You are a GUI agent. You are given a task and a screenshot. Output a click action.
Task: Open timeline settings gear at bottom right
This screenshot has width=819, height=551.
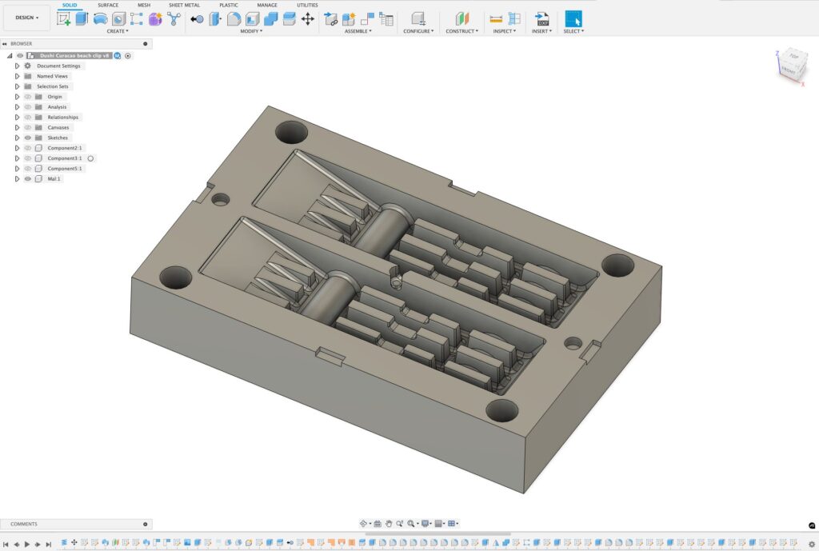tap(812, 545)
